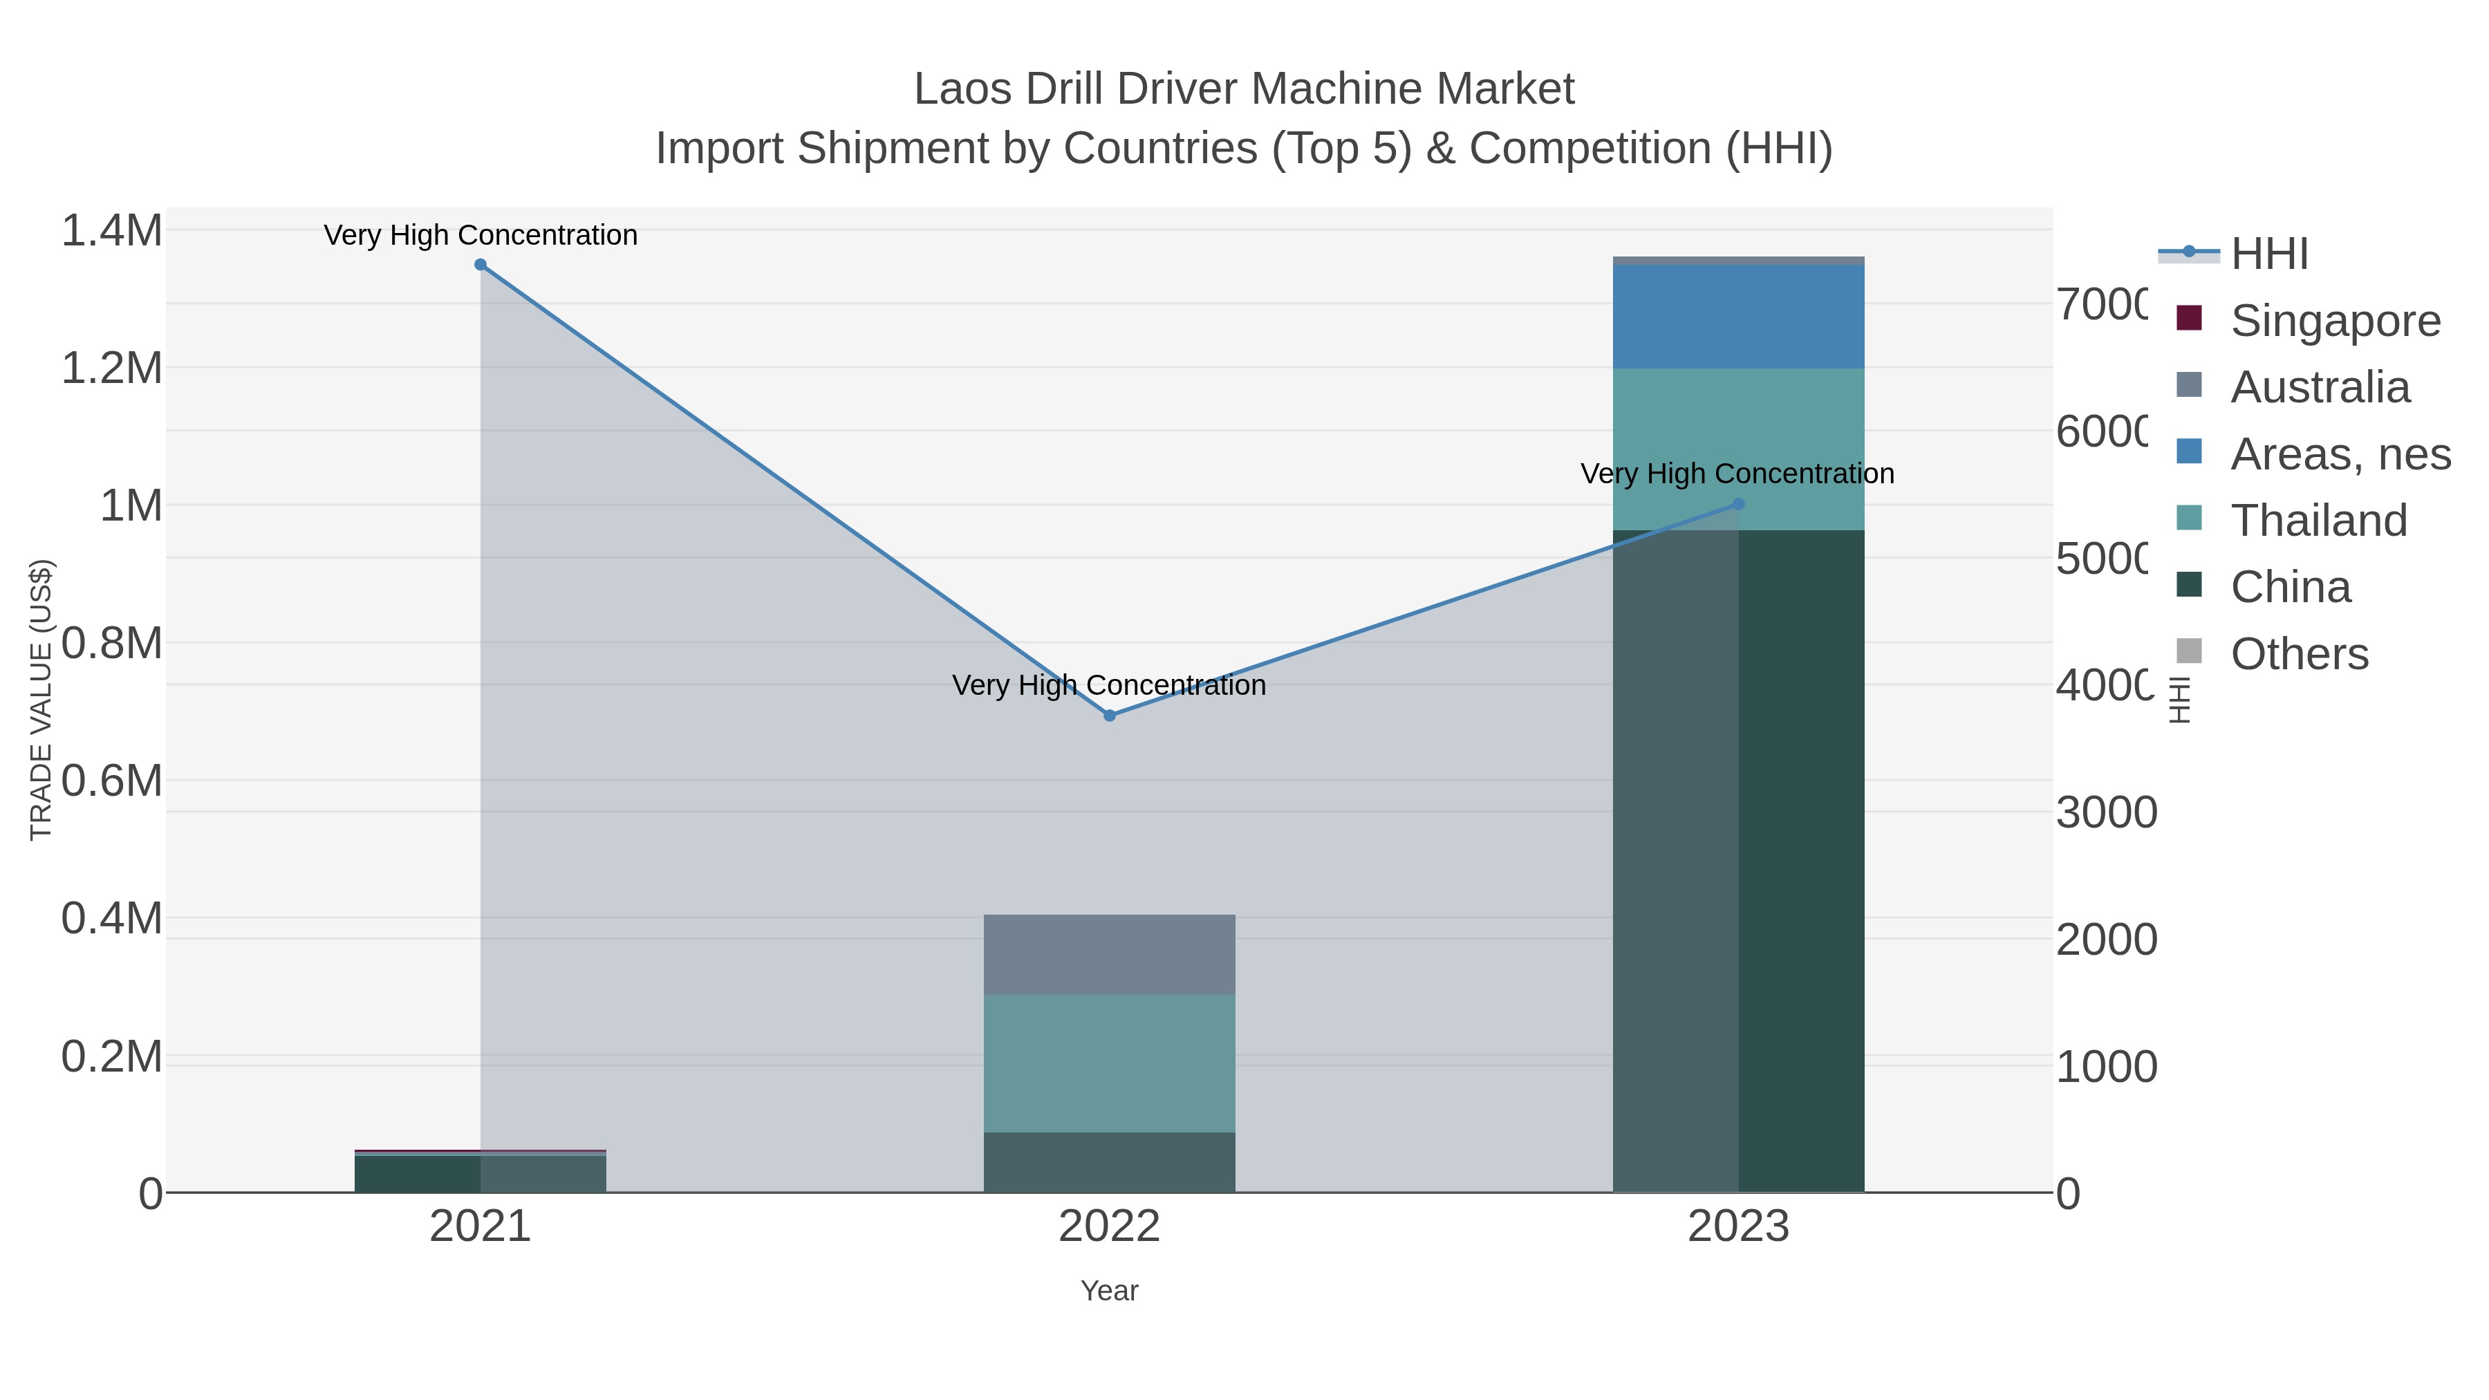Image resolution: width=2489 pixels, height=1400 pixels.
Task: Select the China segment of 2021 bar
Action: tap(481, 1174)
